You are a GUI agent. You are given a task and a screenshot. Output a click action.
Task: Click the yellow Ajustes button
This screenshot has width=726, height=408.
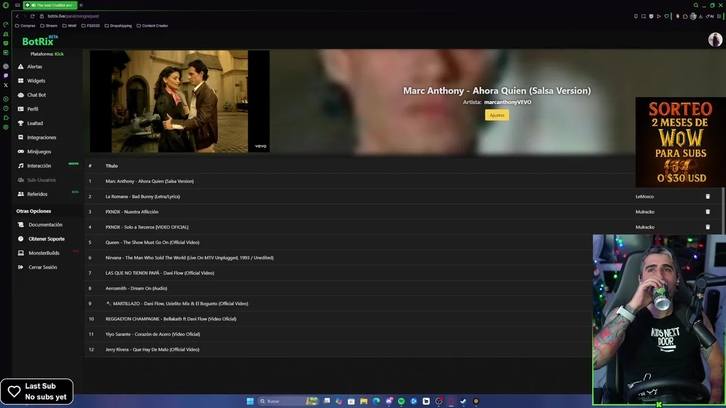pos(497,115)
